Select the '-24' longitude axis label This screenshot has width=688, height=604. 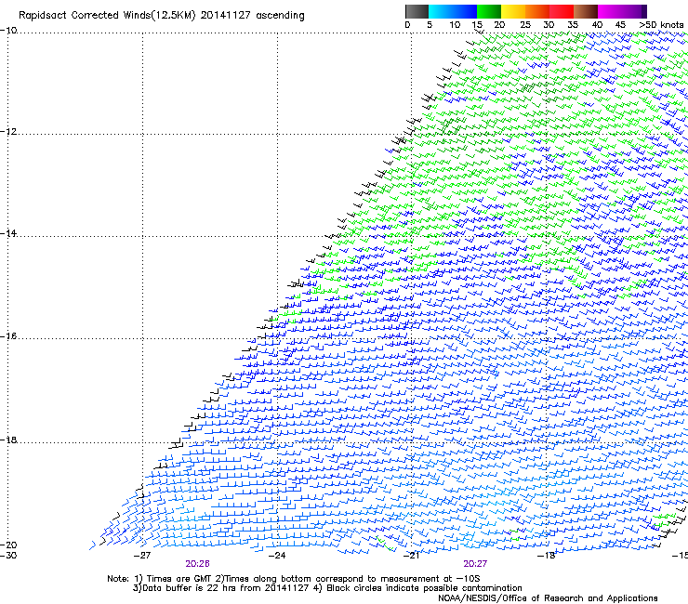(x=277, y=556)
